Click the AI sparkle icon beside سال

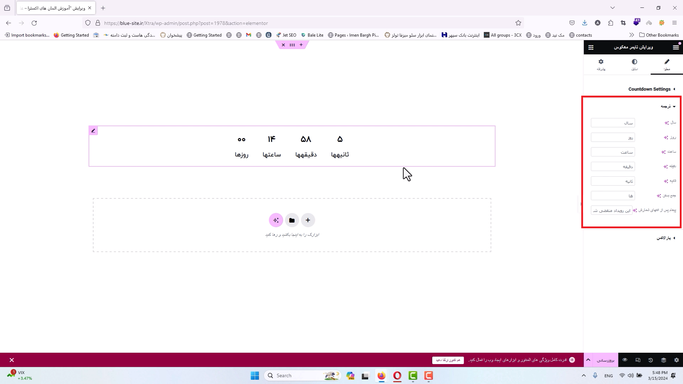pos(666,123)
